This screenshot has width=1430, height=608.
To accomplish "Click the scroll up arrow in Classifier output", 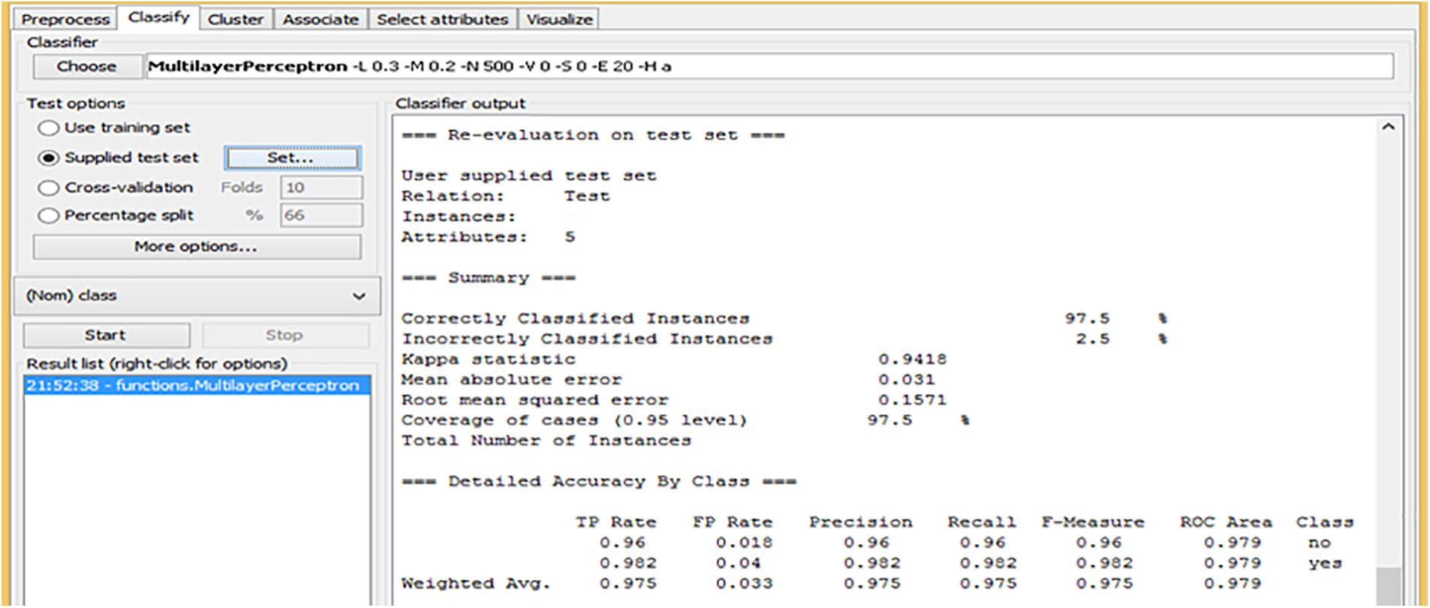I will [x=1388, y=128].
